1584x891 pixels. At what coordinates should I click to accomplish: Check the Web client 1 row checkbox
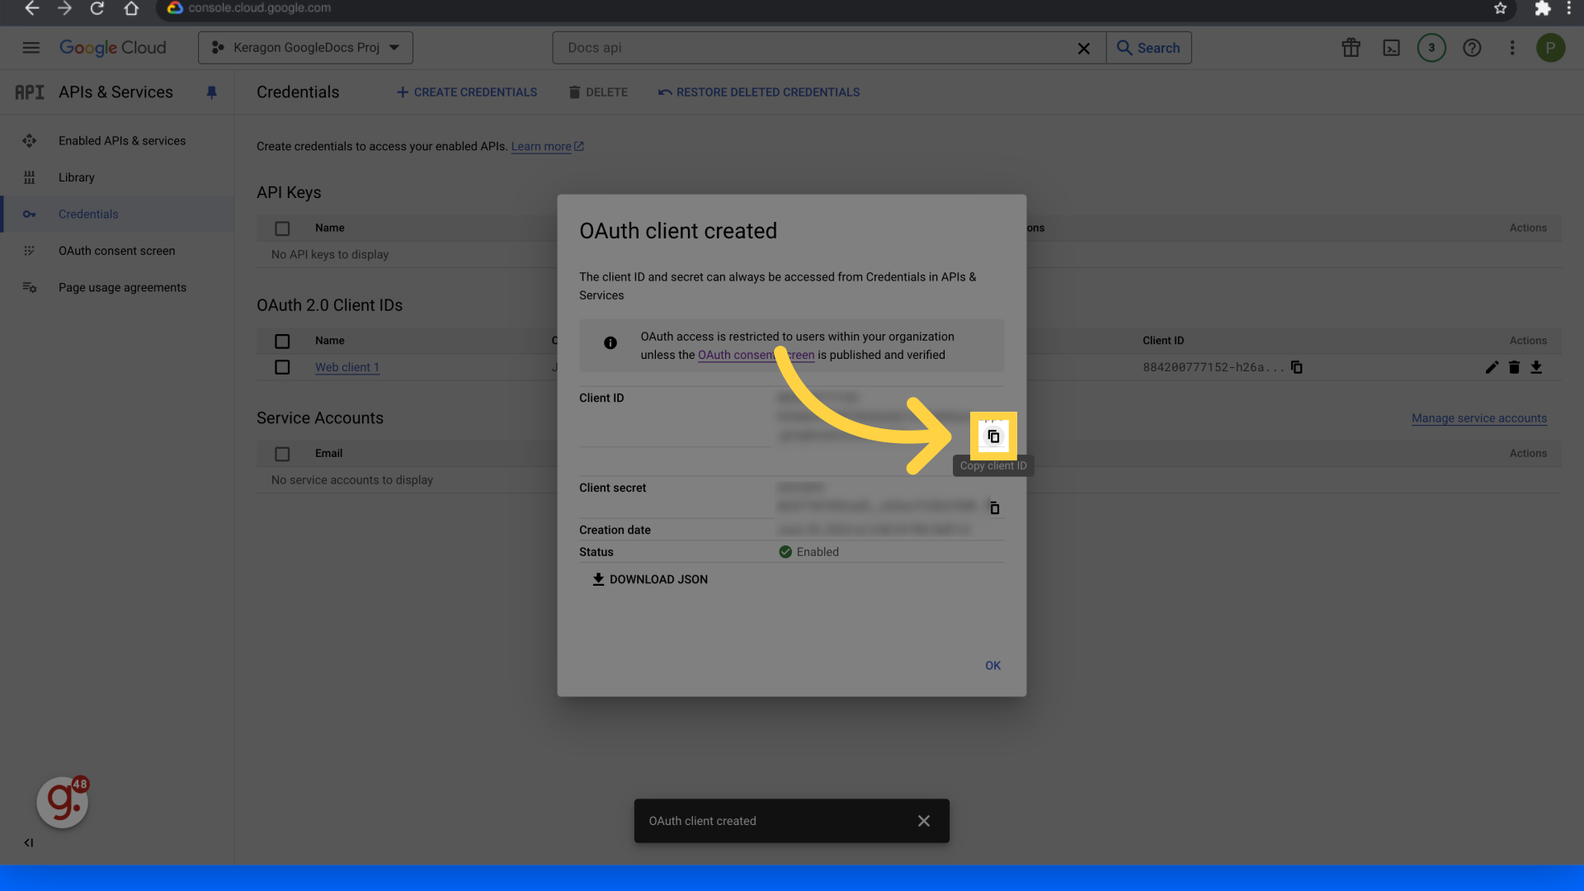point(282,367)
